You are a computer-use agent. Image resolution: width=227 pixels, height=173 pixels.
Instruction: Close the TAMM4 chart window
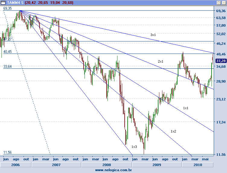pos(224,2)
